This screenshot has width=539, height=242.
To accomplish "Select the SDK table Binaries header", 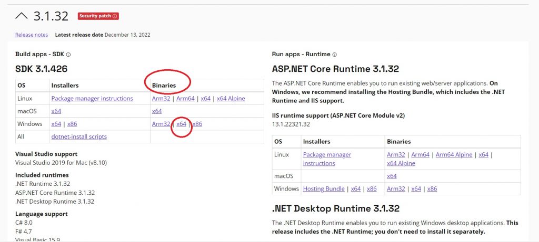I will pyautogui.click(x=164, y=86).
